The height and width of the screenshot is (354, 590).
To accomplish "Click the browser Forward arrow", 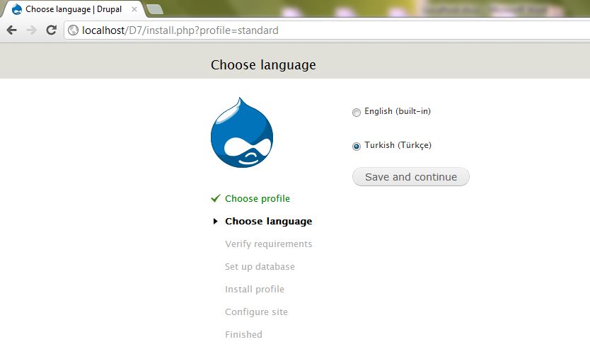I will pos(32,30).
